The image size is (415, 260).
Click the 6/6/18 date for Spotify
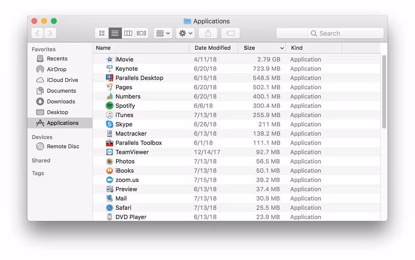(x=203, y=106)
